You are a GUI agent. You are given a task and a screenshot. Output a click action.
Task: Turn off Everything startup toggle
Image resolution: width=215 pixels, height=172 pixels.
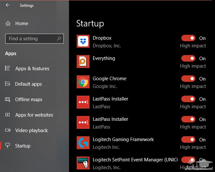(188, 58)
